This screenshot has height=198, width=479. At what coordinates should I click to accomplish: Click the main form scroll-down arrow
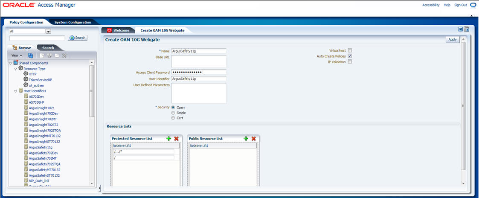[463, 183]
